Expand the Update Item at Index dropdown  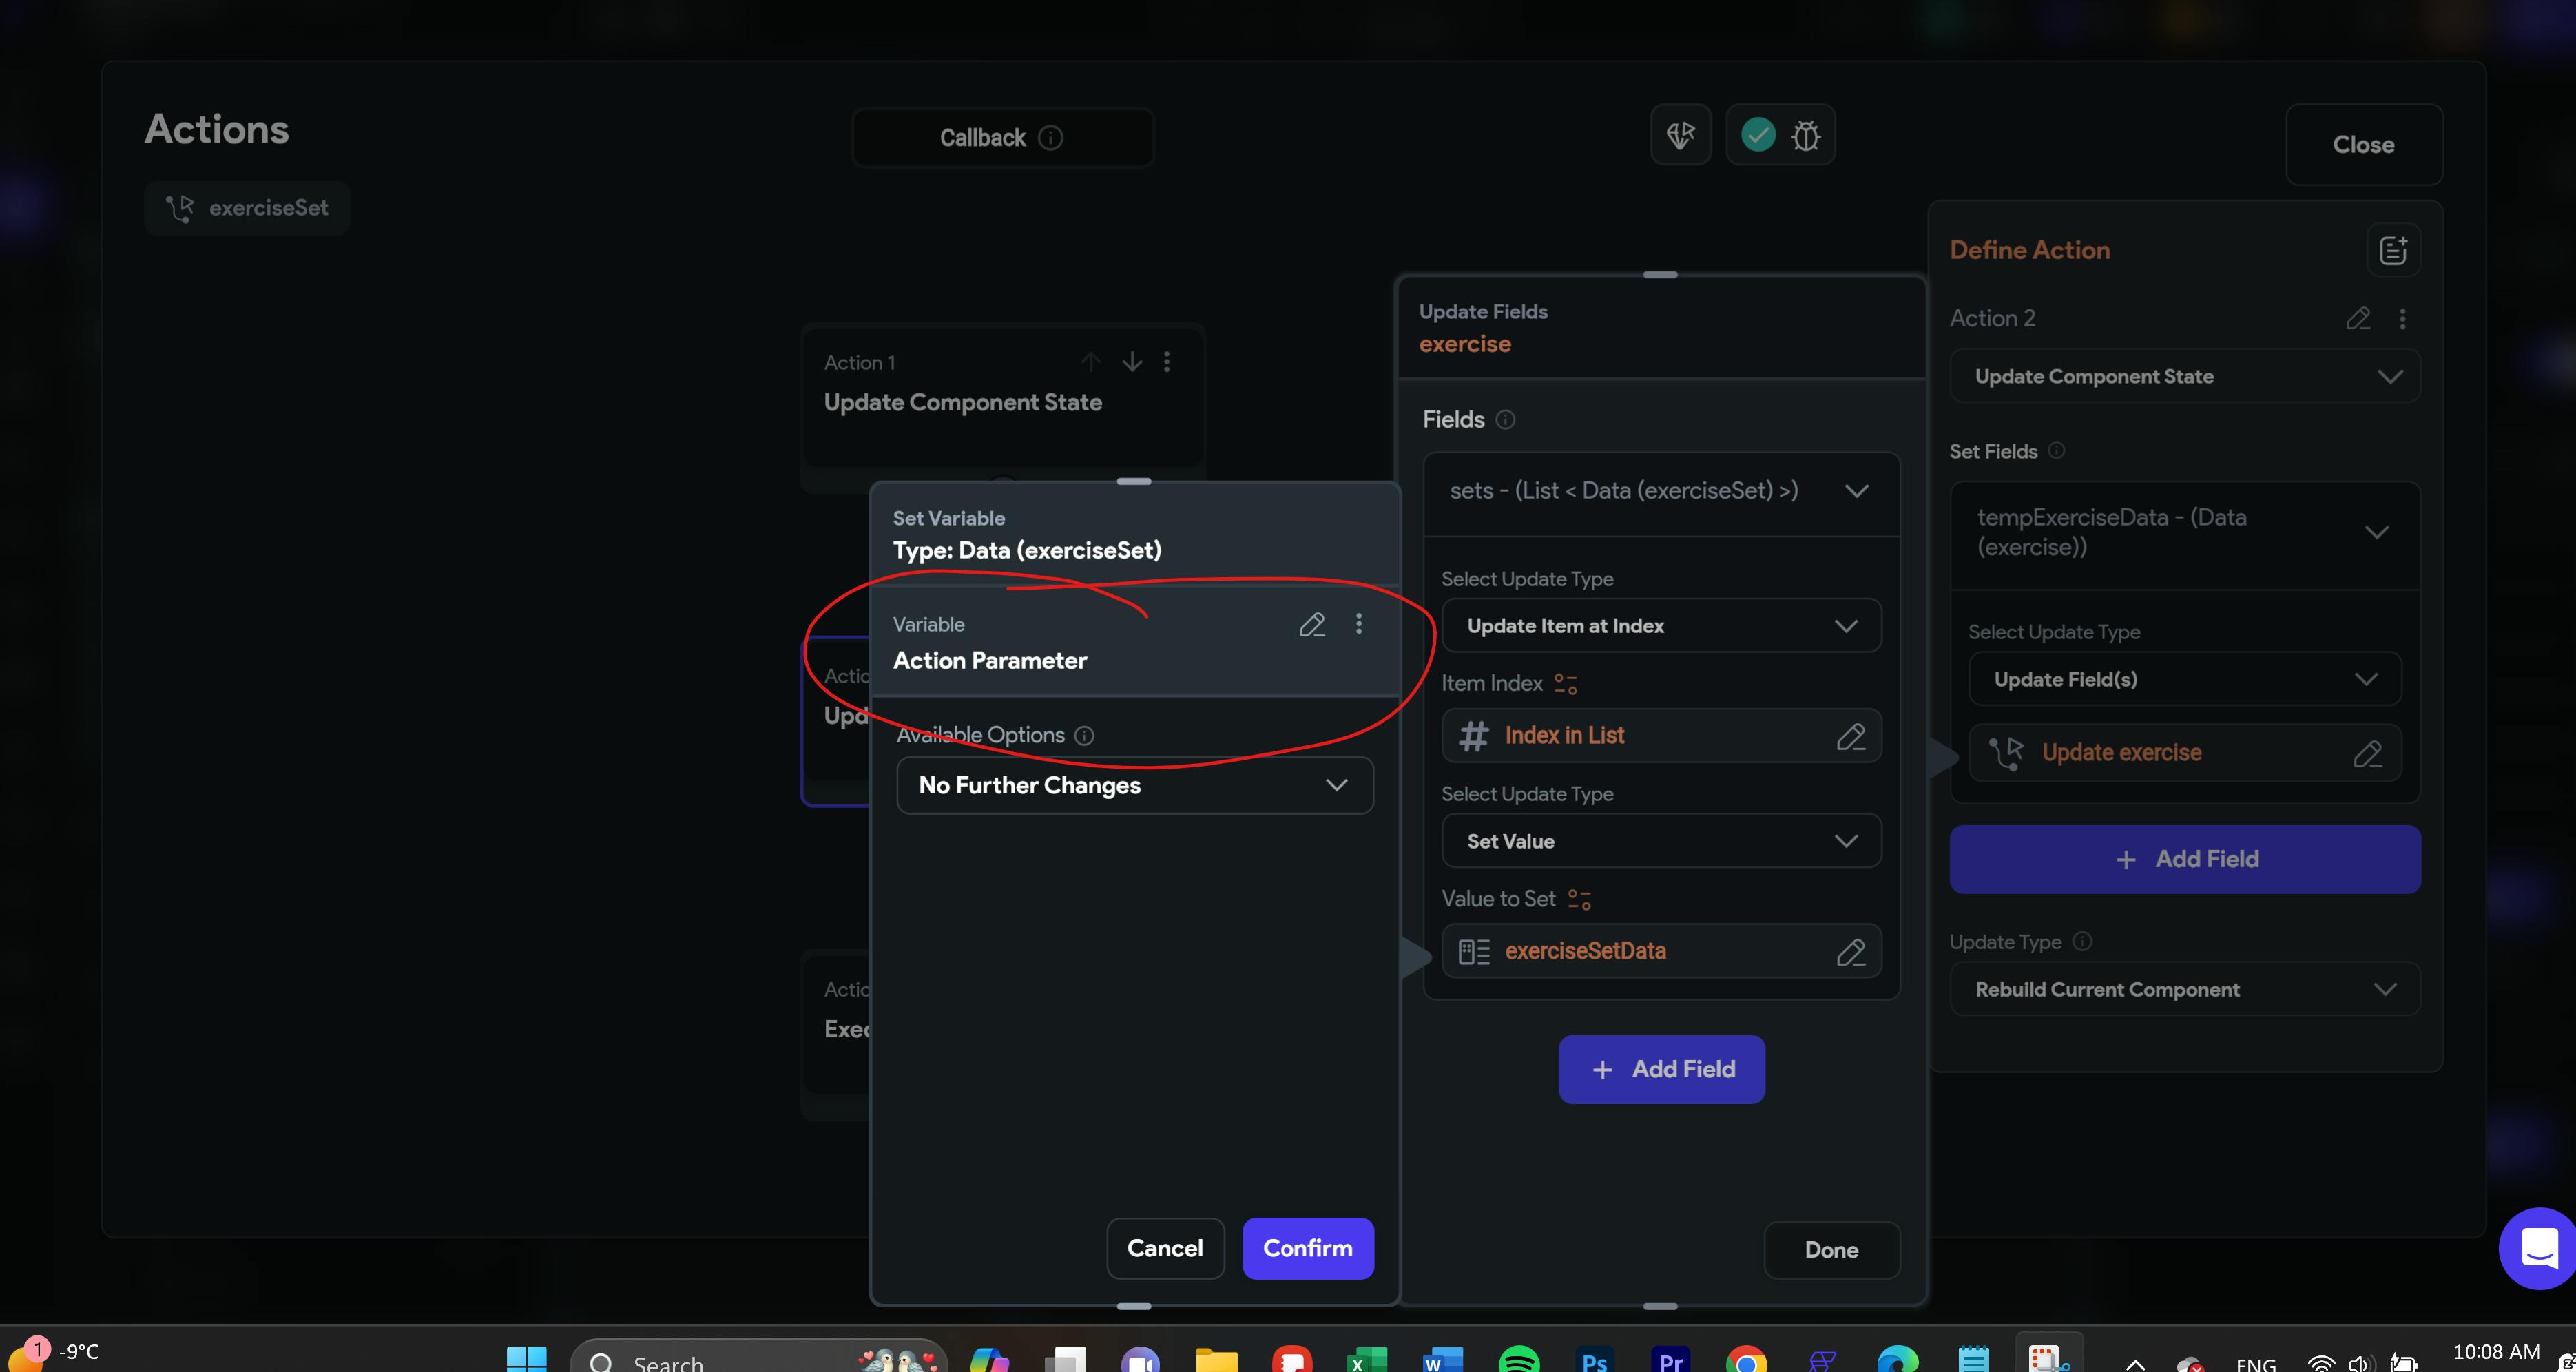point(1660,626)
